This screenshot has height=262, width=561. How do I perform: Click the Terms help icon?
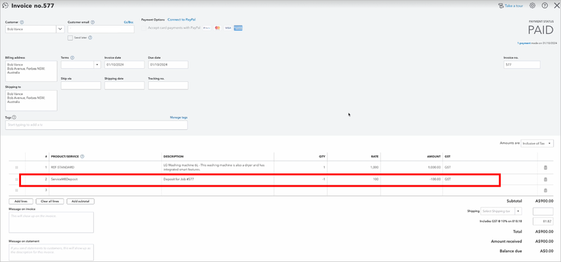point(72,58)
